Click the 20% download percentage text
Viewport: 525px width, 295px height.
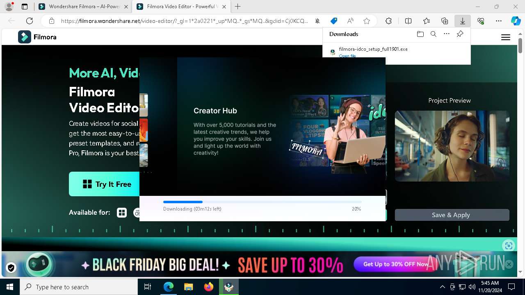coord(356,209)
